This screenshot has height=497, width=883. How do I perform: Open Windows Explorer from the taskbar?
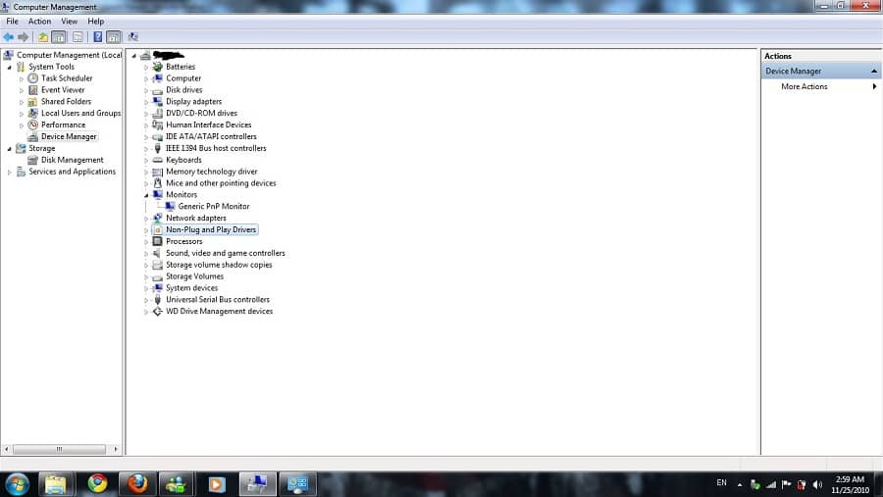55,484
